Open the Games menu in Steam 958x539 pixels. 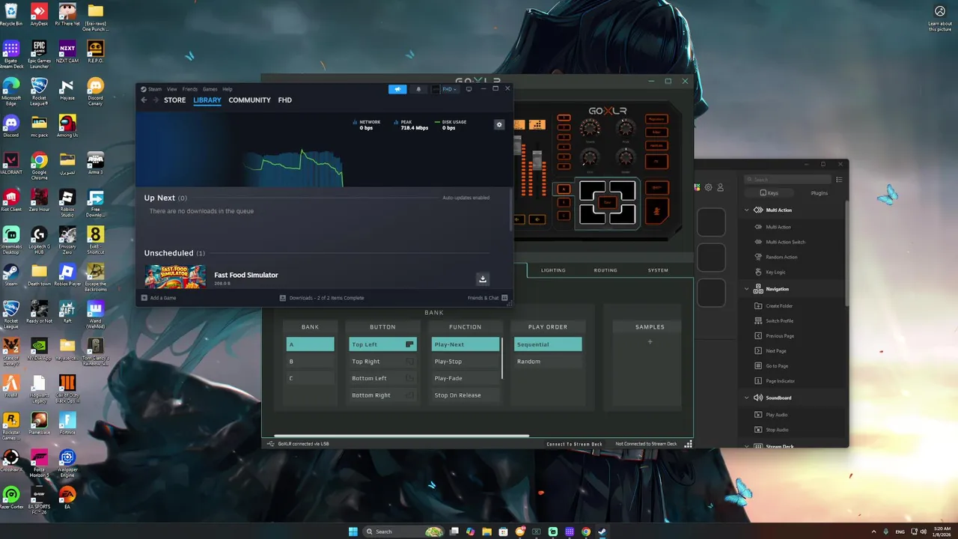coord(210,89)
